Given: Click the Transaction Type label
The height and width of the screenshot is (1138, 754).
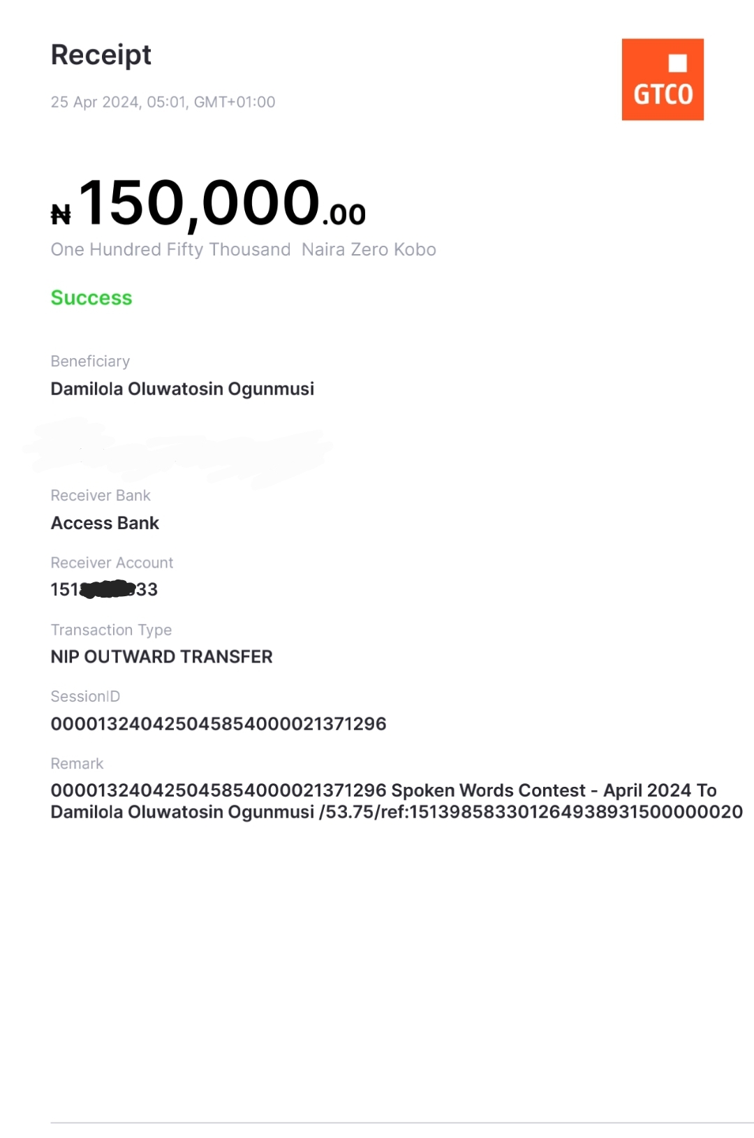Looking at the screenshot, I should click(x=111, y=630).
